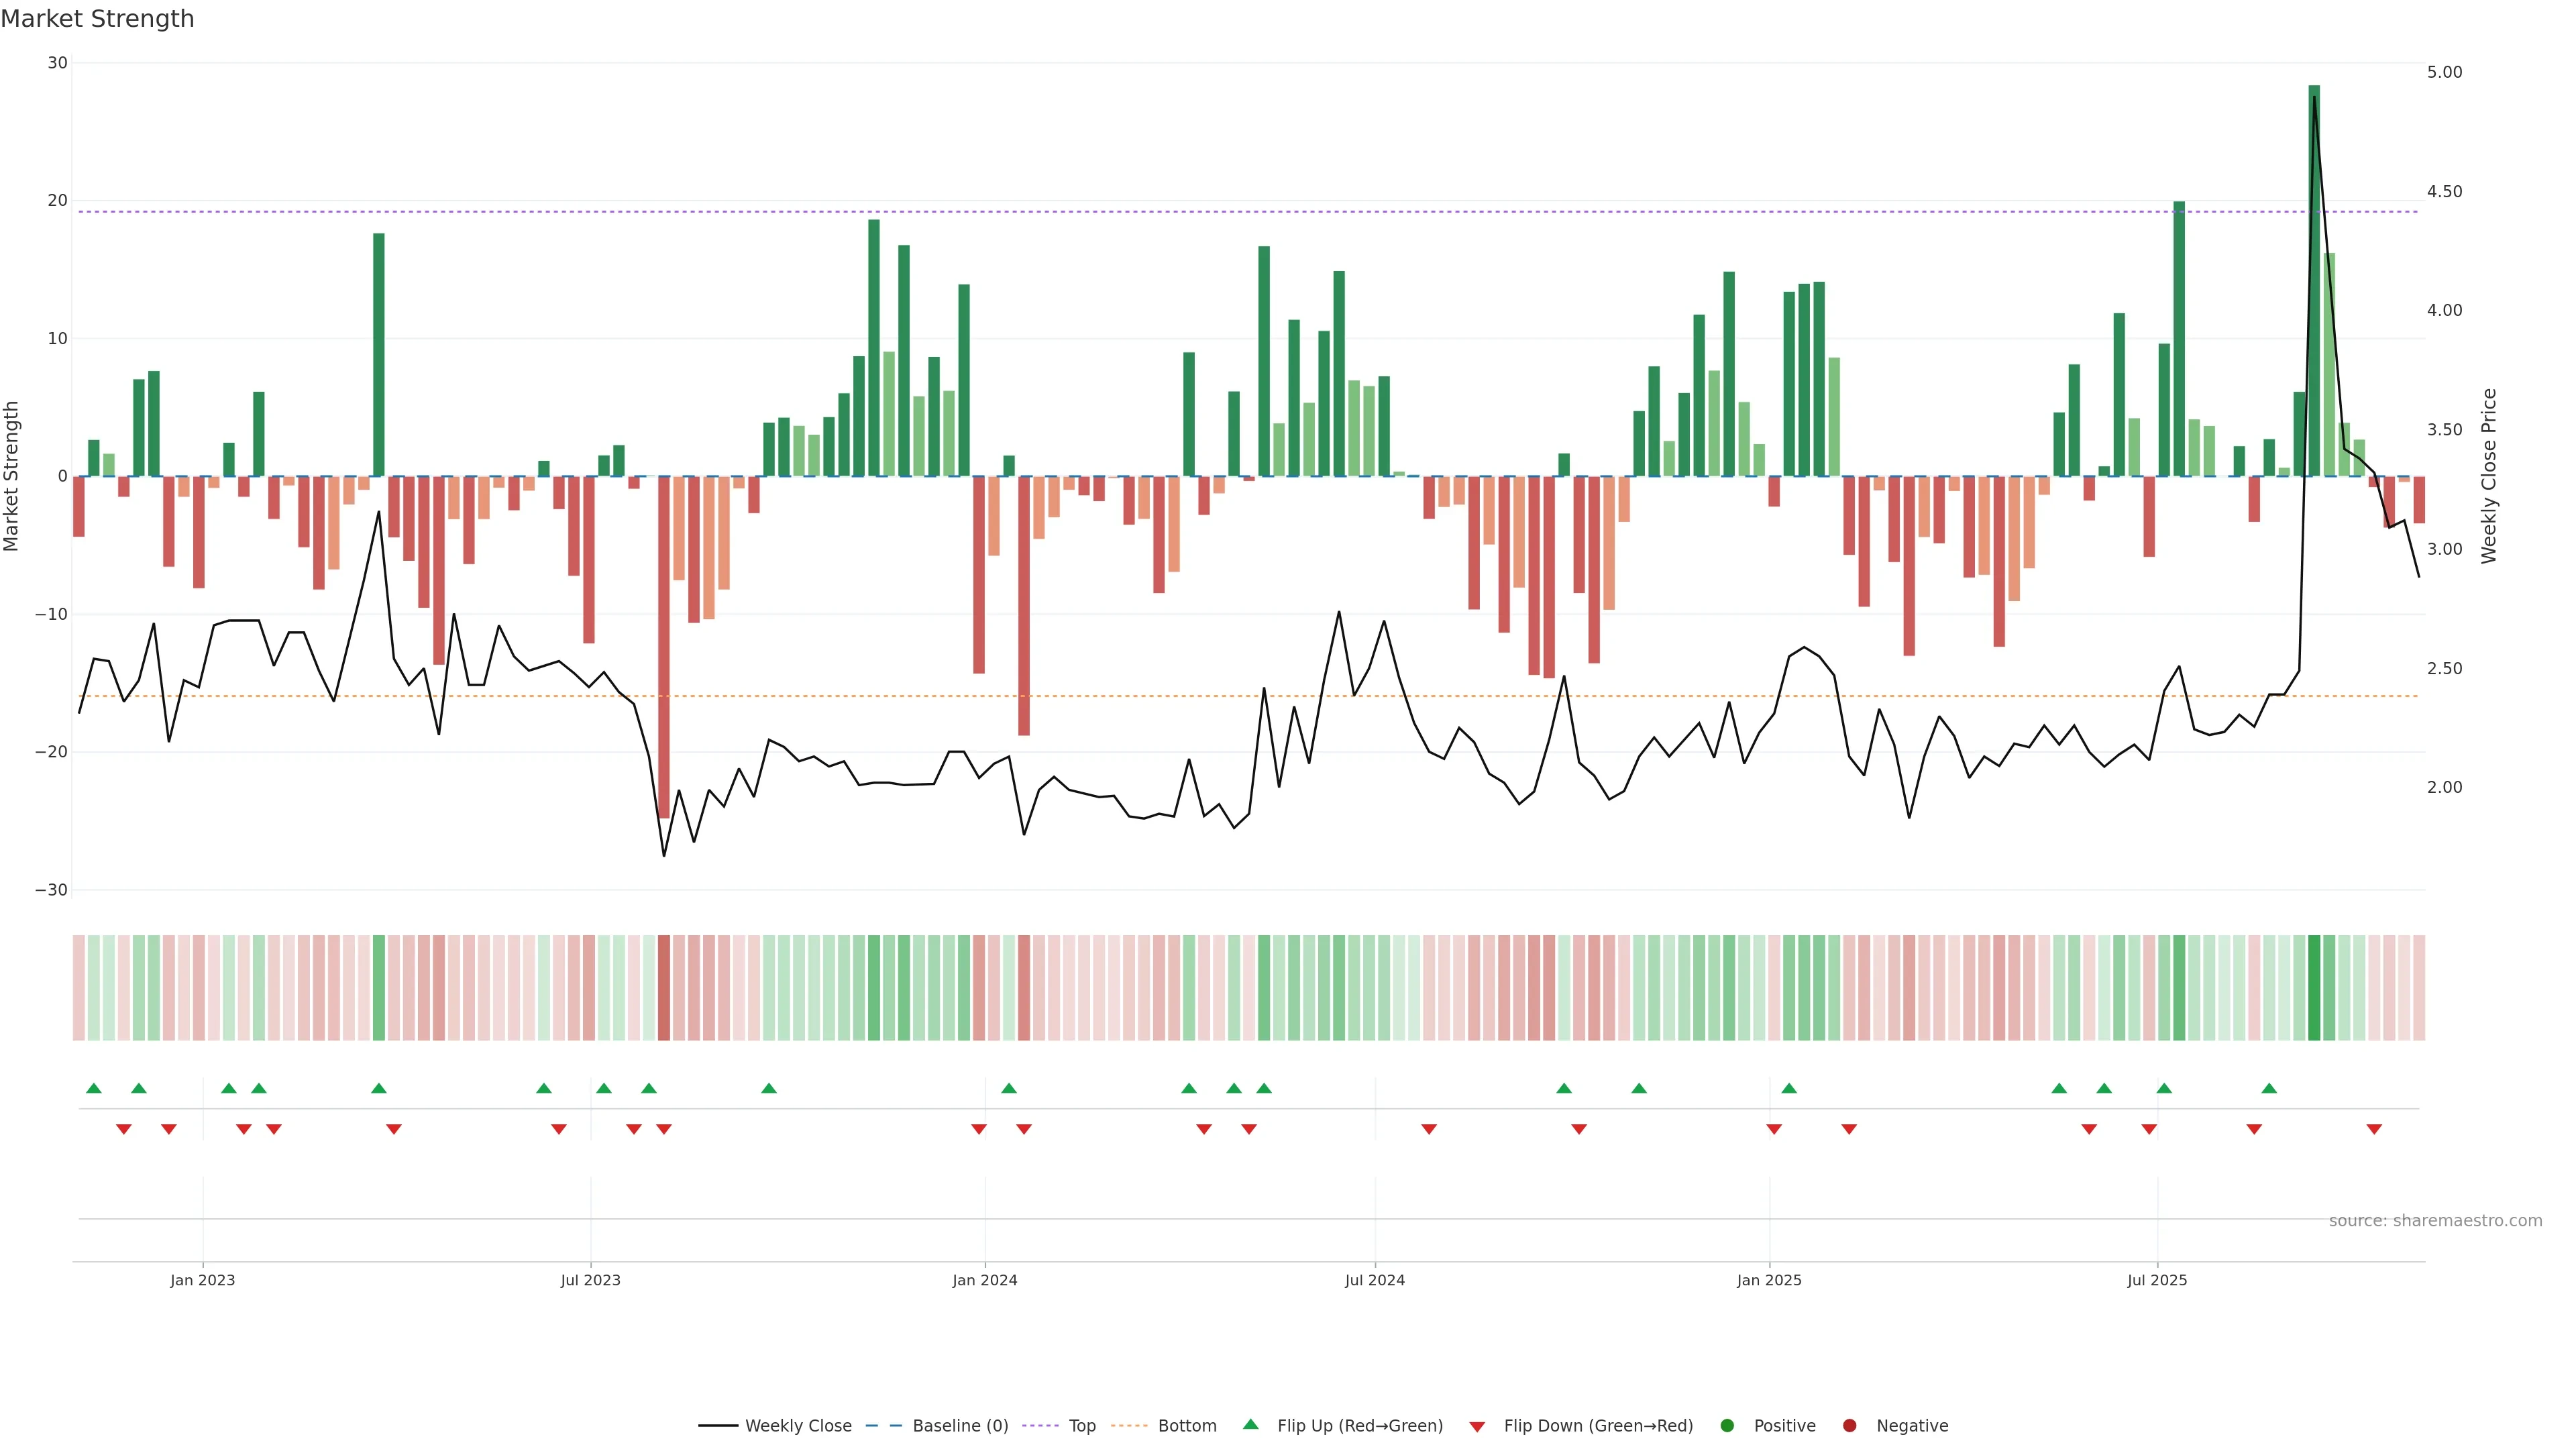This screenshot has width=2576, height=1449.
Task: Click Negative red dot legend icon
Action: coord(1849,1426)
